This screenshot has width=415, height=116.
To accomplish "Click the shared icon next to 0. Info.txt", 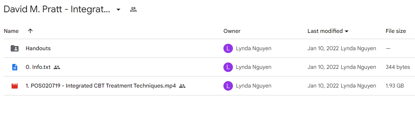I will (57, 67).
